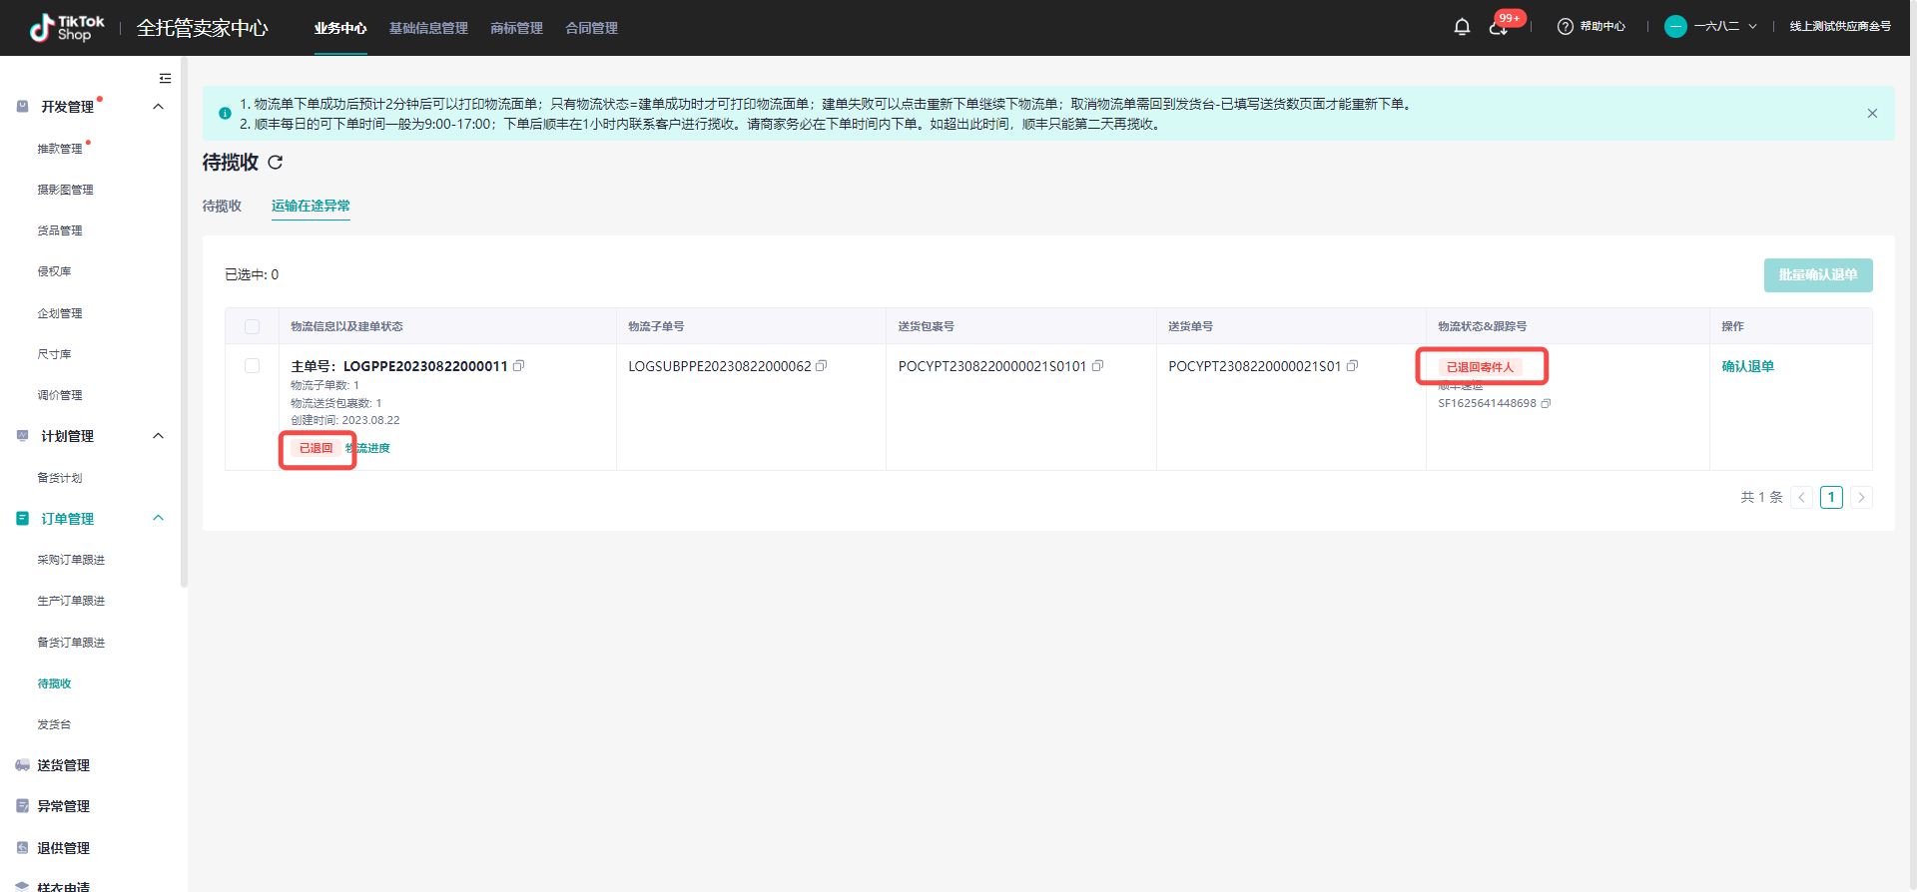This screenshot has height=892, width=1917.
Task: Open 企划管理 in sidebar
Action: tap(60, 313)
